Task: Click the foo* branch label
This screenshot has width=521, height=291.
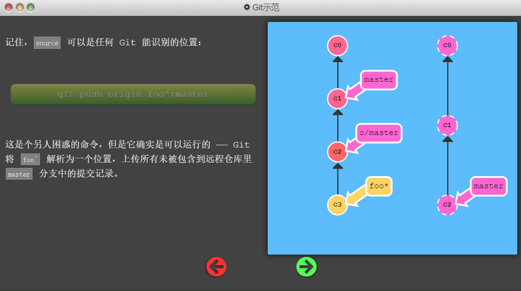Action: pos(379,186)
